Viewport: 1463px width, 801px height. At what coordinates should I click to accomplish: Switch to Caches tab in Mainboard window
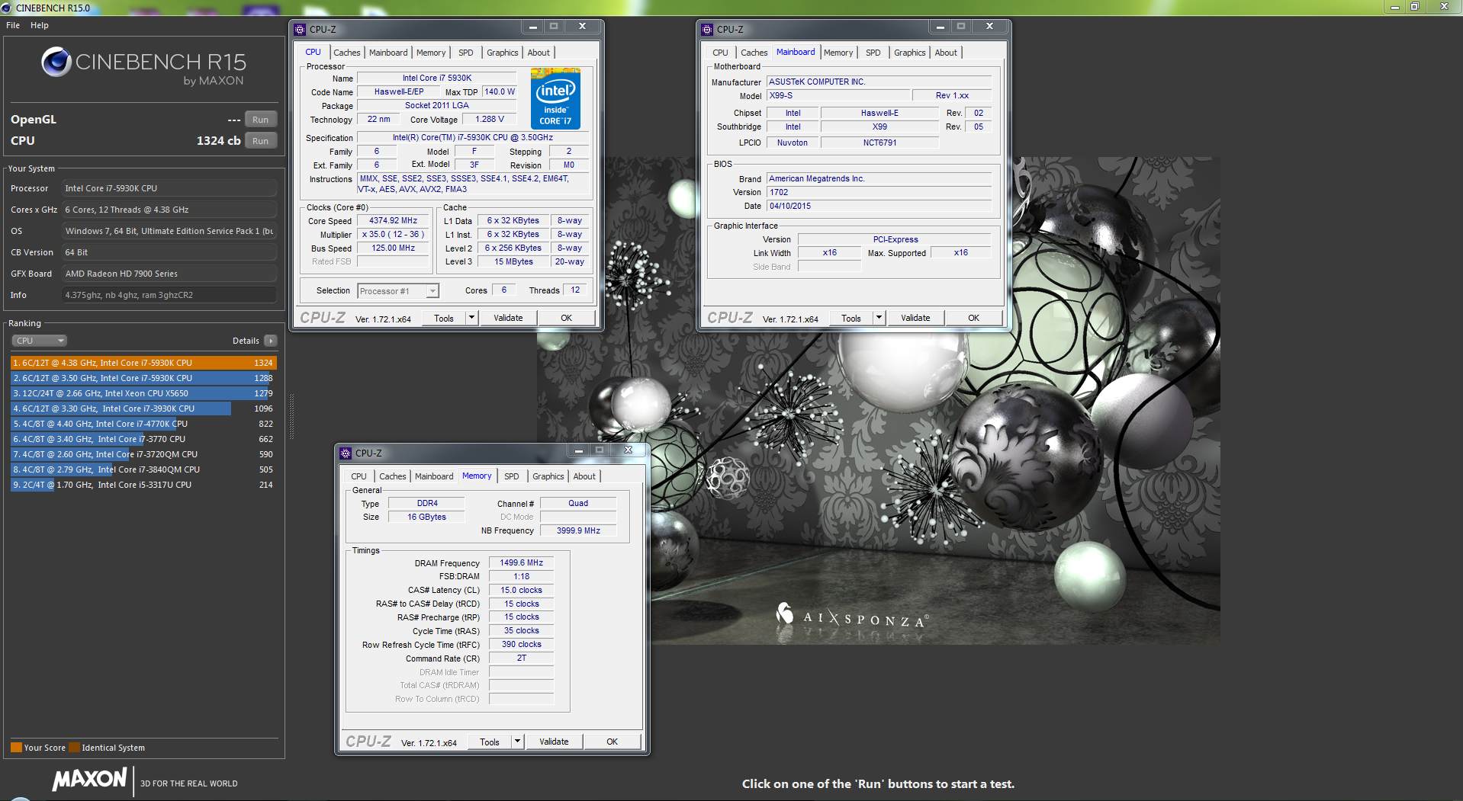pyautogui.click(x=754, y=53)
